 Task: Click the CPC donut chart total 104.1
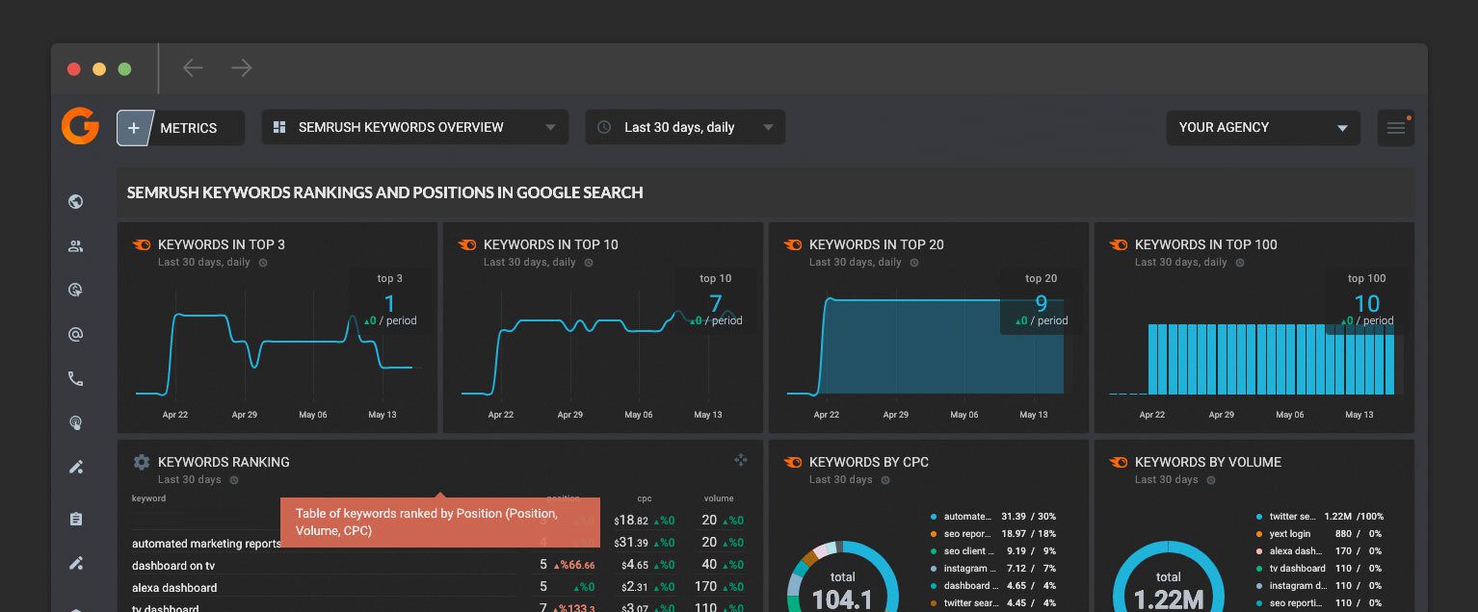pos(843,599)
